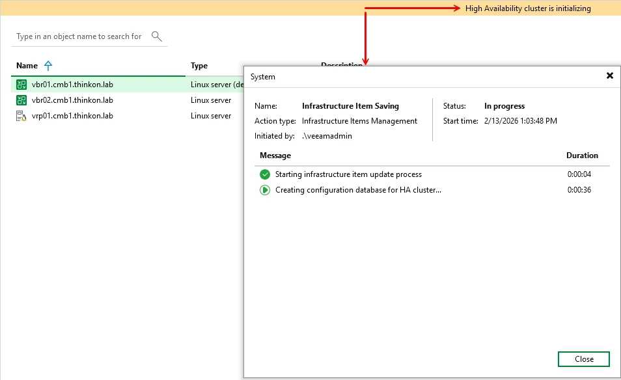
Task: Click the vbr01.cmb1.thinkon.lab server icon
Action: pyautogui.click(x=21, y=85)
